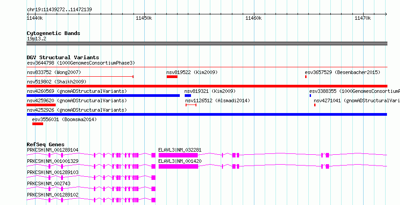Open the esv3388355 variant label
The image size is (400, 205).
tap(355, 91)
